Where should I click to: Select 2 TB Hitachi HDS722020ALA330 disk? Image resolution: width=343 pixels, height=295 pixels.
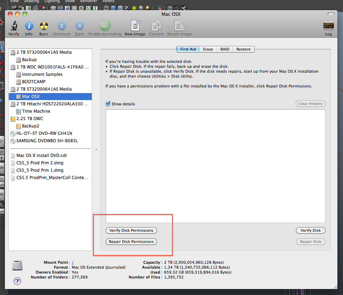click(x=50, y=104)
